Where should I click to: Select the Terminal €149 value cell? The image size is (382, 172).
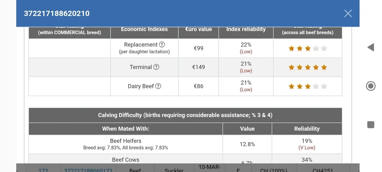(198, 67)
